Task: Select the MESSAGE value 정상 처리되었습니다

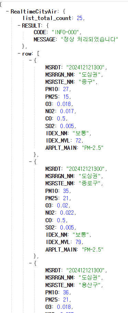Action: click(89, 40)
